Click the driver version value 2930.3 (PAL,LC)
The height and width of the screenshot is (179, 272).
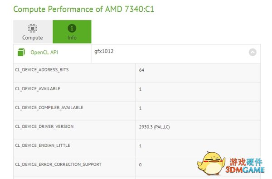tap(154, 127)
